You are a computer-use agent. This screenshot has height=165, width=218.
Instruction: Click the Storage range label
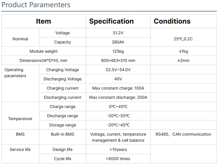tap(62, 125)
